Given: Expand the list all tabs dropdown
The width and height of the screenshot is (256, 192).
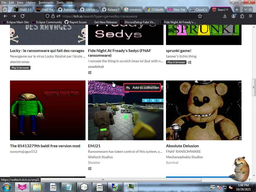Looking at the screenshot, I should pyautogui.click(x=248, y=10).
